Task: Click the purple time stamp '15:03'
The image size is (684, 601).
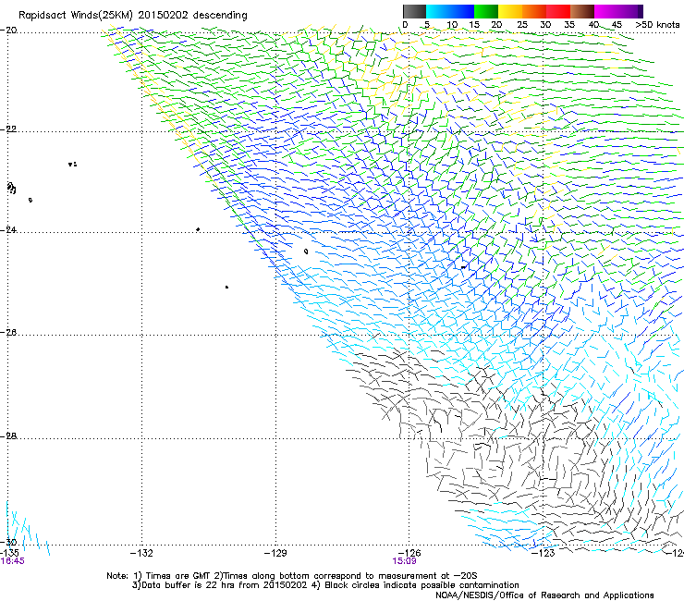Action: [404, 561]
